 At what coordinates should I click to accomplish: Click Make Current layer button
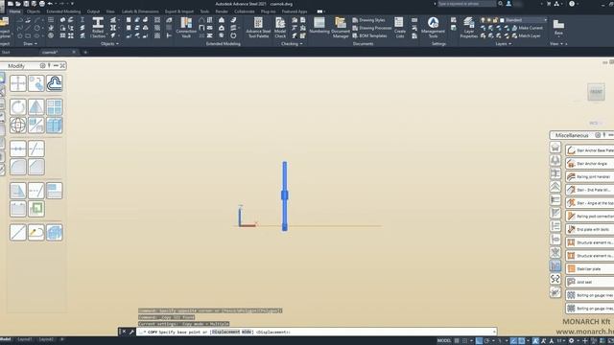pos(528,28)
